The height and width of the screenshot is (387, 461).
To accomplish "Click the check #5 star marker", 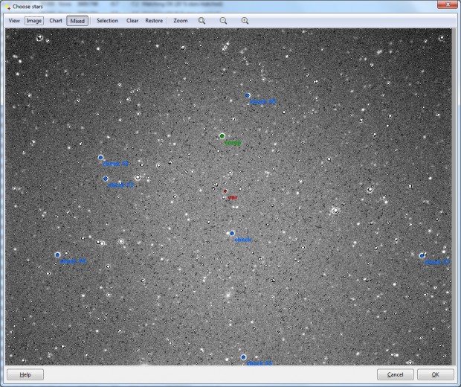I will (x=243, y=357).
